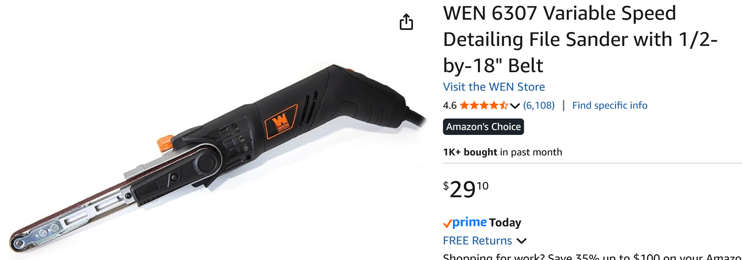
Task: Click the share icon above product image
Action: pyautogui.click(x=406, y=22)
